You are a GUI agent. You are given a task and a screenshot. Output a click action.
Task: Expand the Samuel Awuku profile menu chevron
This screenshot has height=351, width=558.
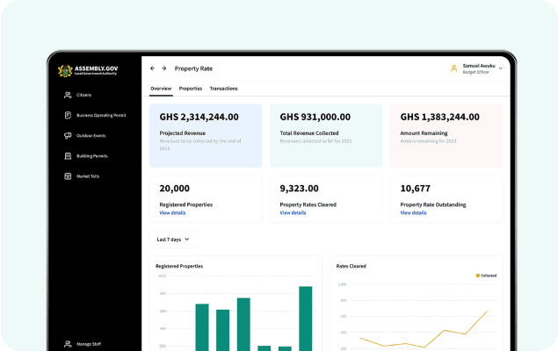click(x=500, y=68)
